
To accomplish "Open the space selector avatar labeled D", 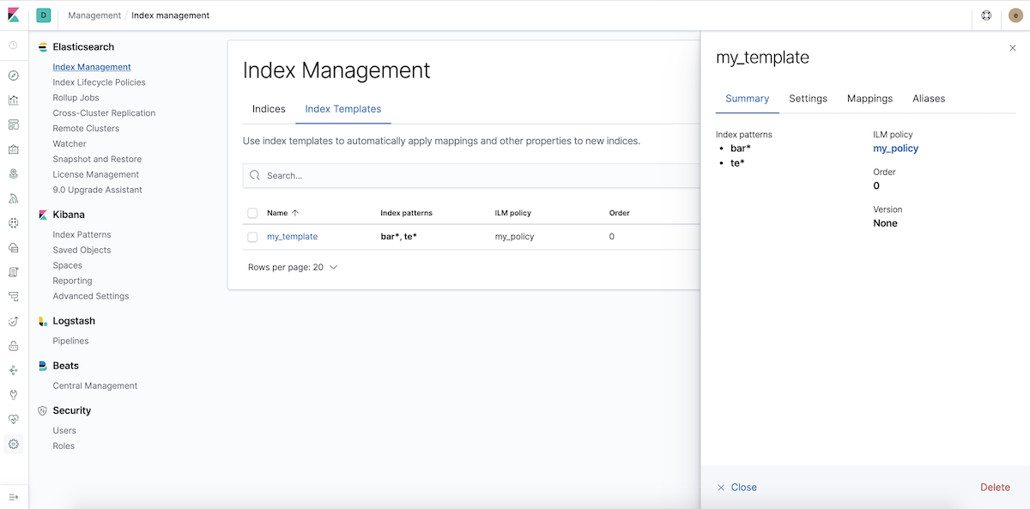I will (x=44, y=15).
